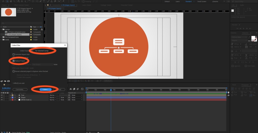This screenshot has width=258, height=133.
Task: Open the Audio panel tab
Action: (x=242, y=5)
